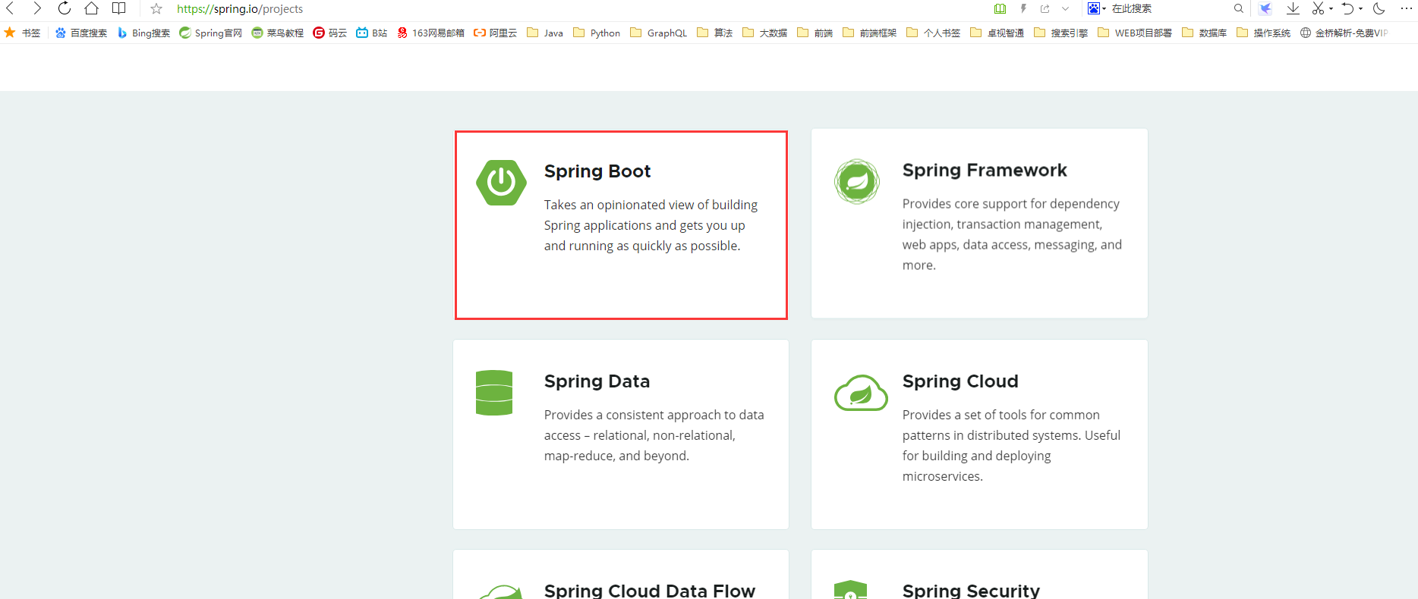The height and width of the screenshot is (599, 1418).
Task: Open the Spring Cloud heading
Action: [960, 381]
